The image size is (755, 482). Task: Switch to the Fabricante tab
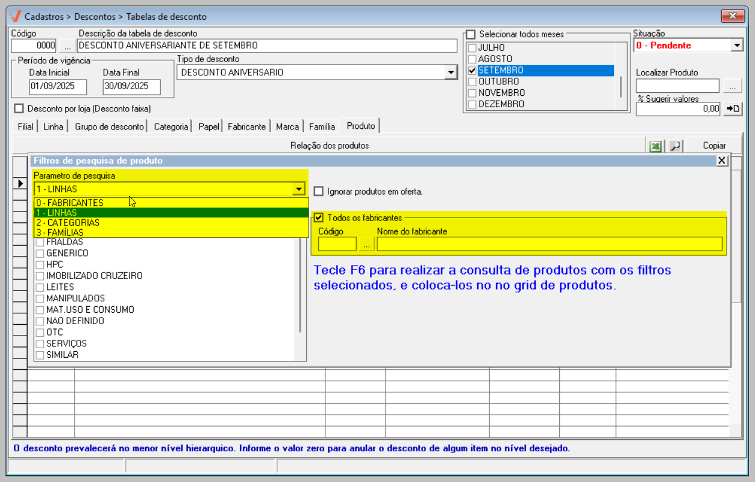click(x=246, y=127)
